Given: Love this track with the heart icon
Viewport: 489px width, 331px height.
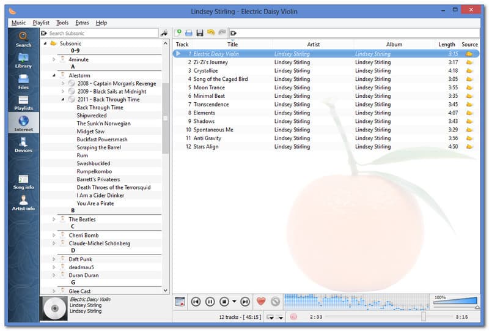Looking at the screenshot, I should (261, 302).
